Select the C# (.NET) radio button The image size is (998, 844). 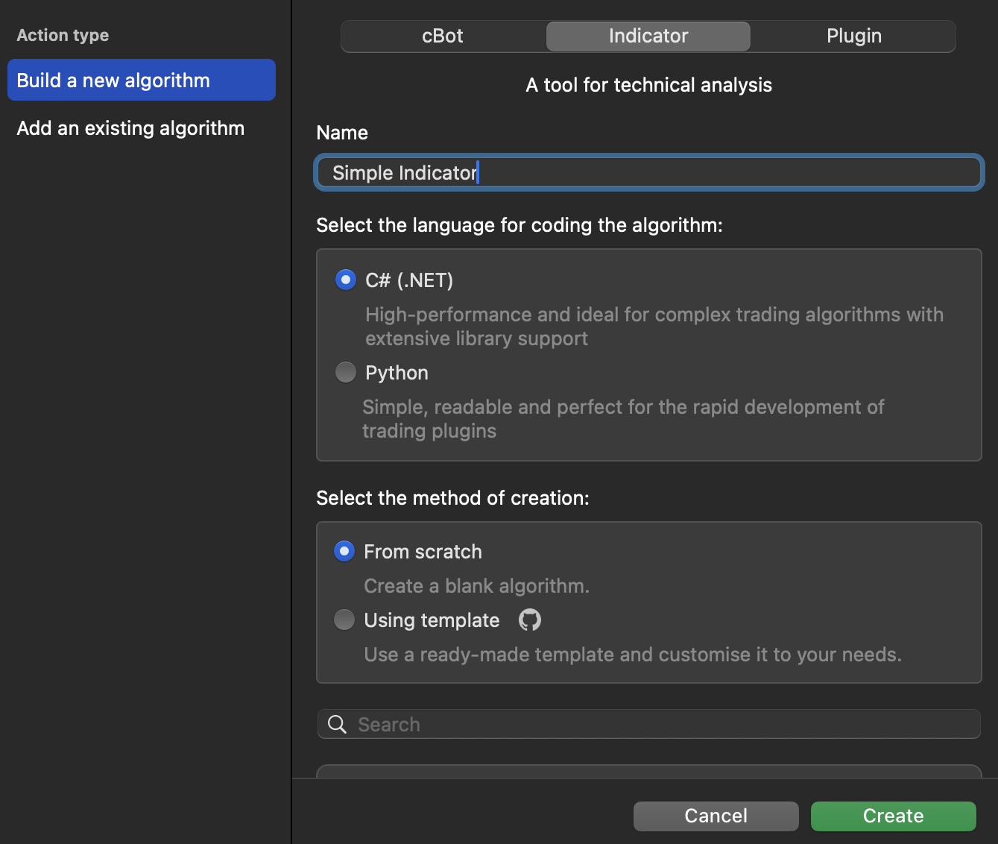345,280
